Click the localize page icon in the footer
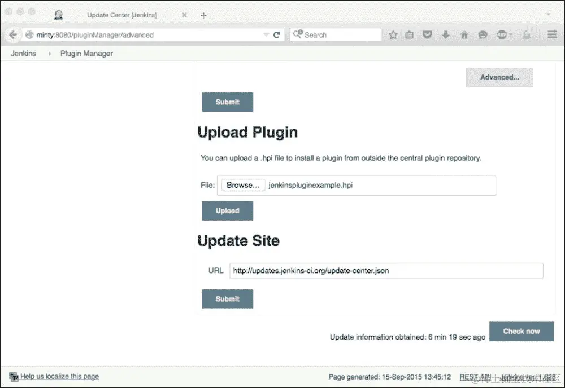The image size is (565, 388). pos(14,377)
